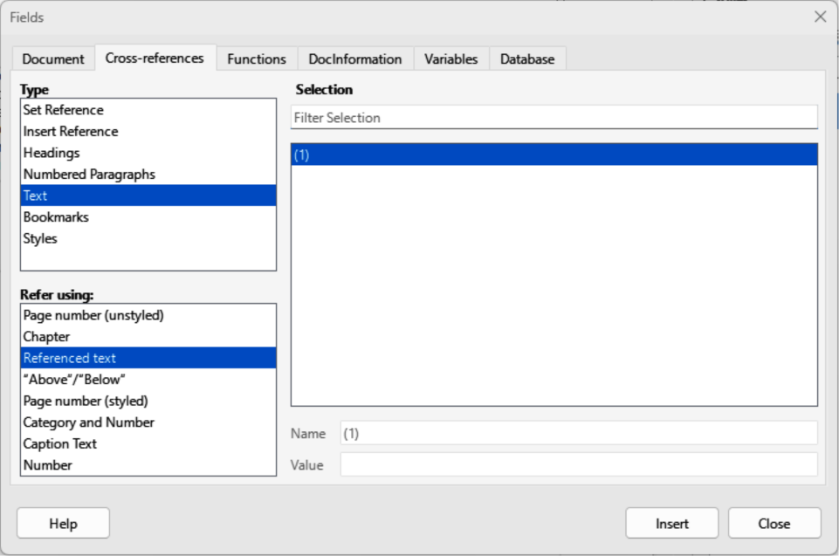Go to the Database tab
This screenshot has height=556, width=839.
click(x=527, y=59)
